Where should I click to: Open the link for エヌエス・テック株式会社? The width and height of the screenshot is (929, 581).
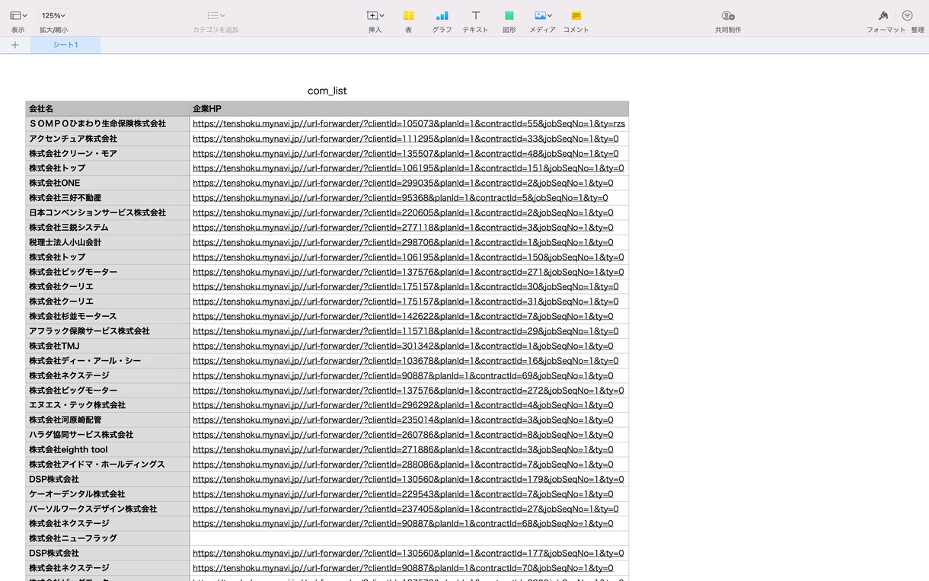[x=403, y=405]
